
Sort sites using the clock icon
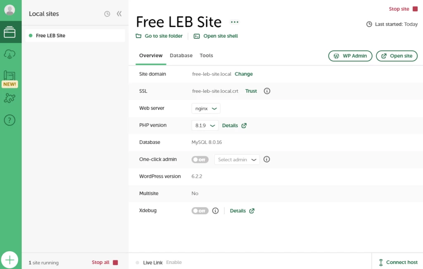point(107,14)
